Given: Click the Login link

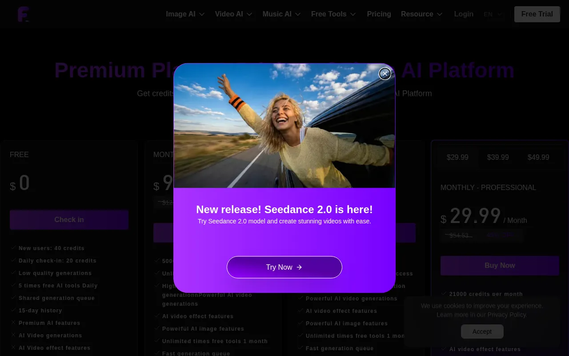Looking at the screenshot, I should click(464, 14).
